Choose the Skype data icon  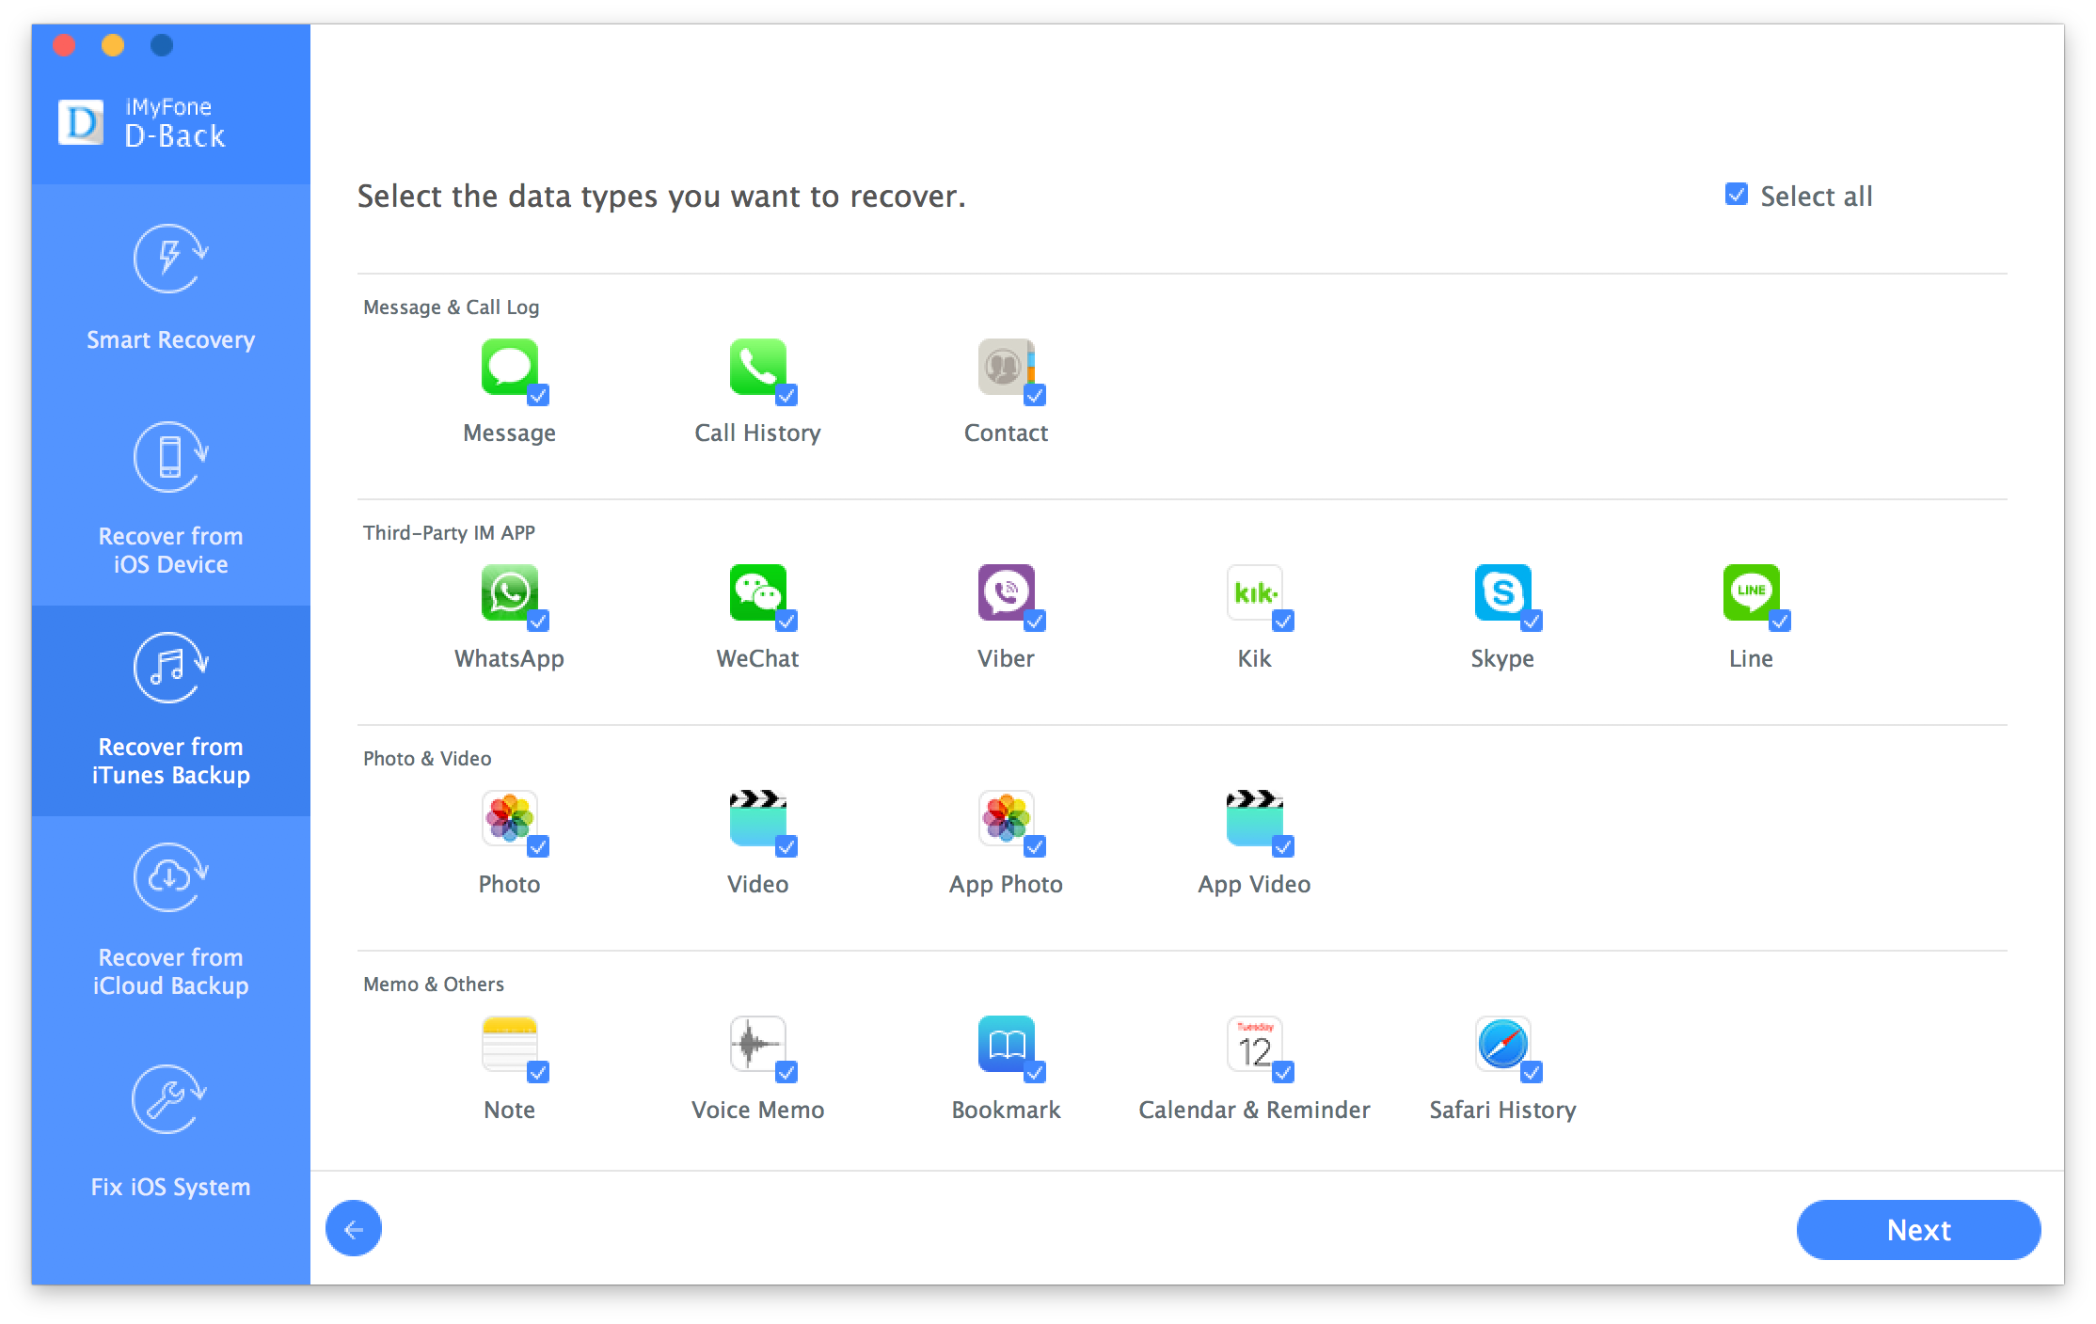[1502, 592]
